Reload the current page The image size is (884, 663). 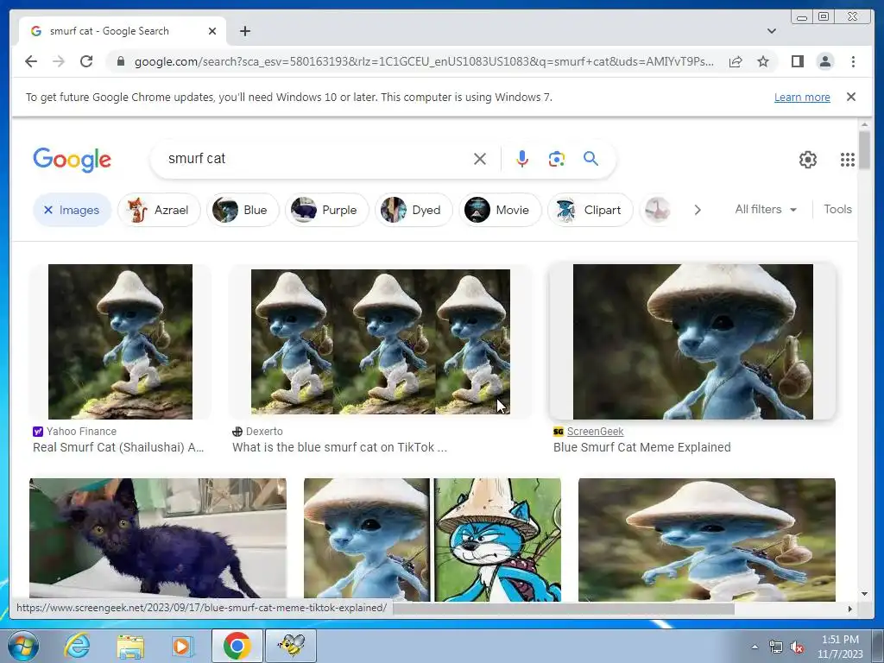(86, 61)
